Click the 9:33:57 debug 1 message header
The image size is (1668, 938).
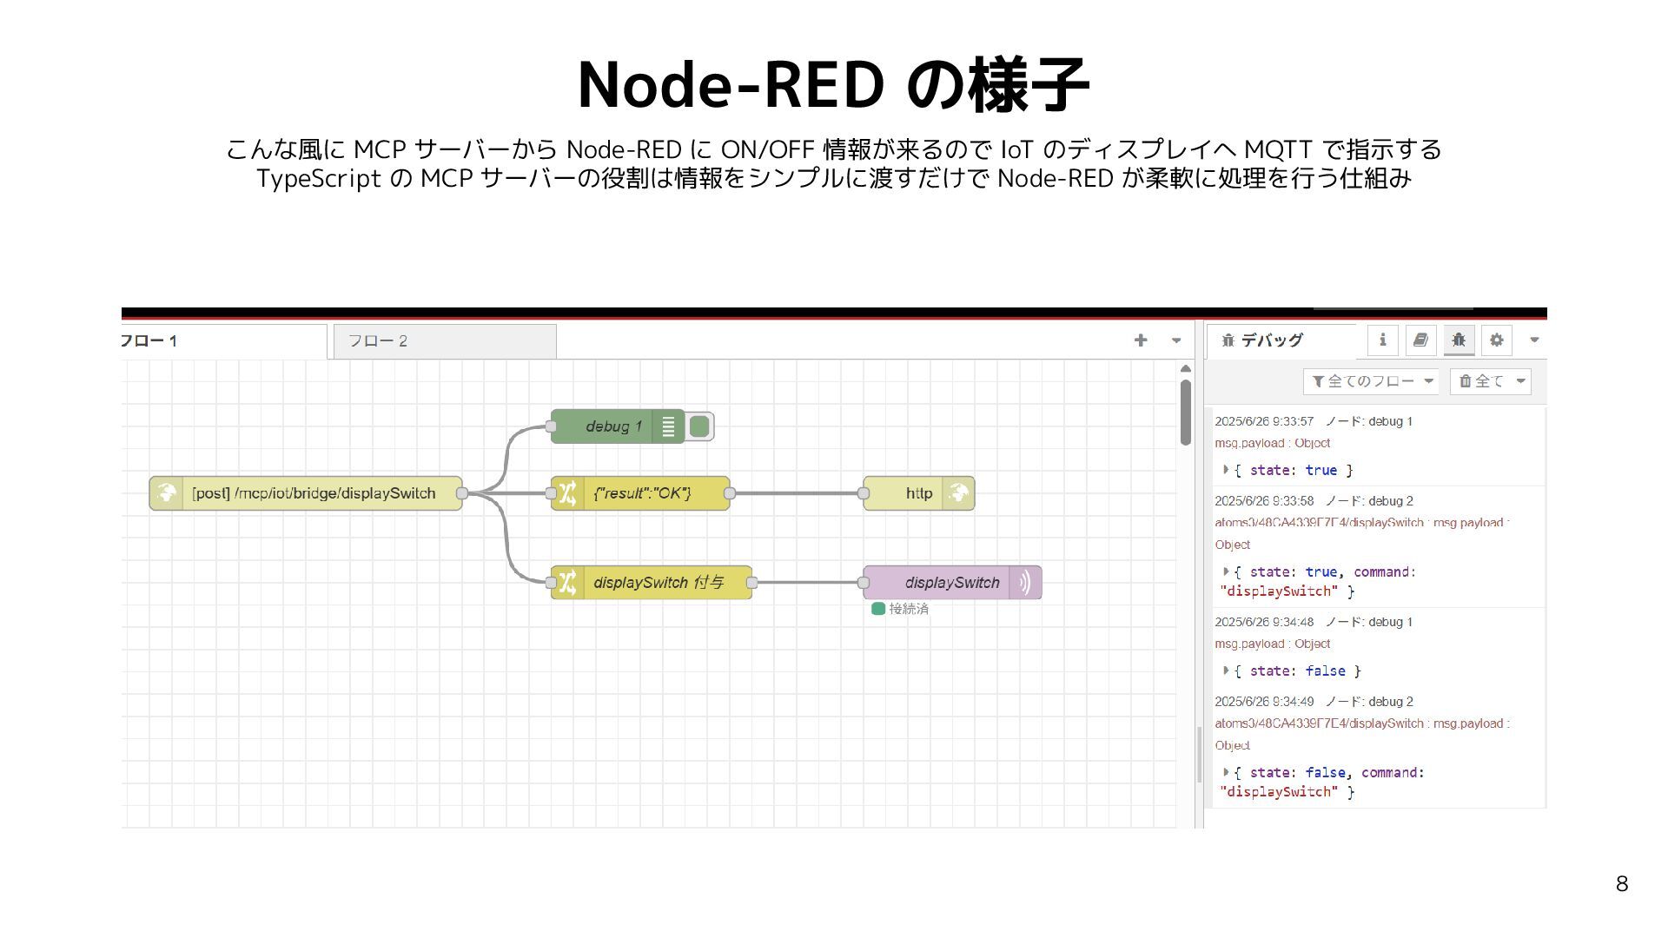coord(1314,421)
